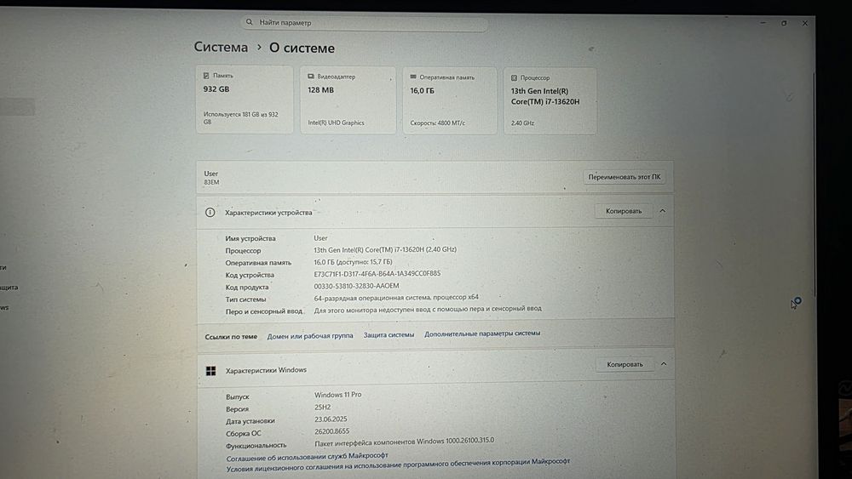This screenshot has width=852, height=479.
Task: Select product code '00330-53810-32830-AAOEM'
Action: click(356, 286)
